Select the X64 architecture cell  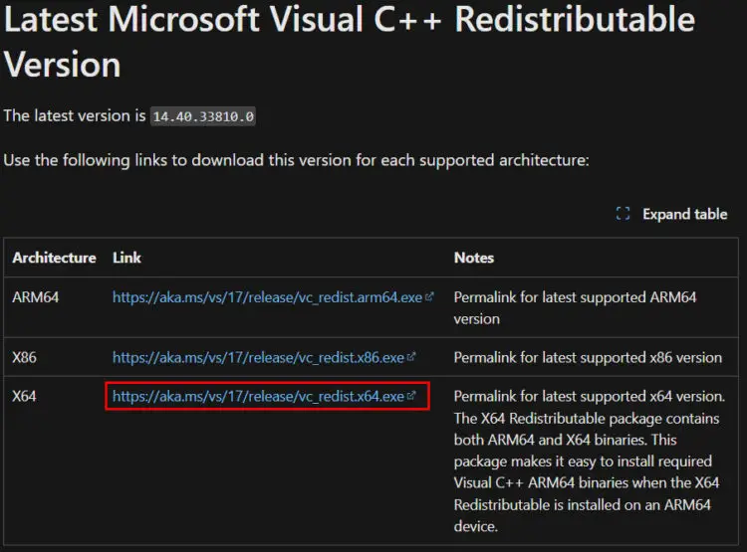[24, 396]
